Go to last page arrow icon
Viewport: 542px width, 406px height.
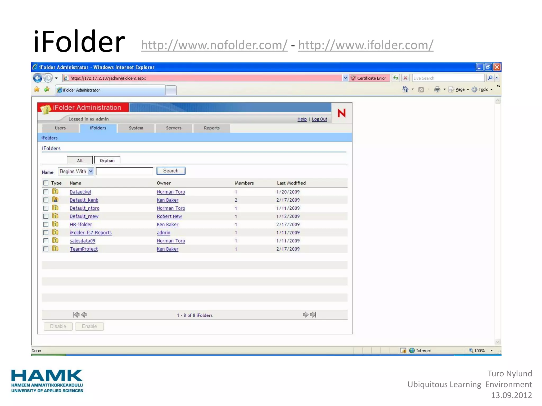coord(313,315)
